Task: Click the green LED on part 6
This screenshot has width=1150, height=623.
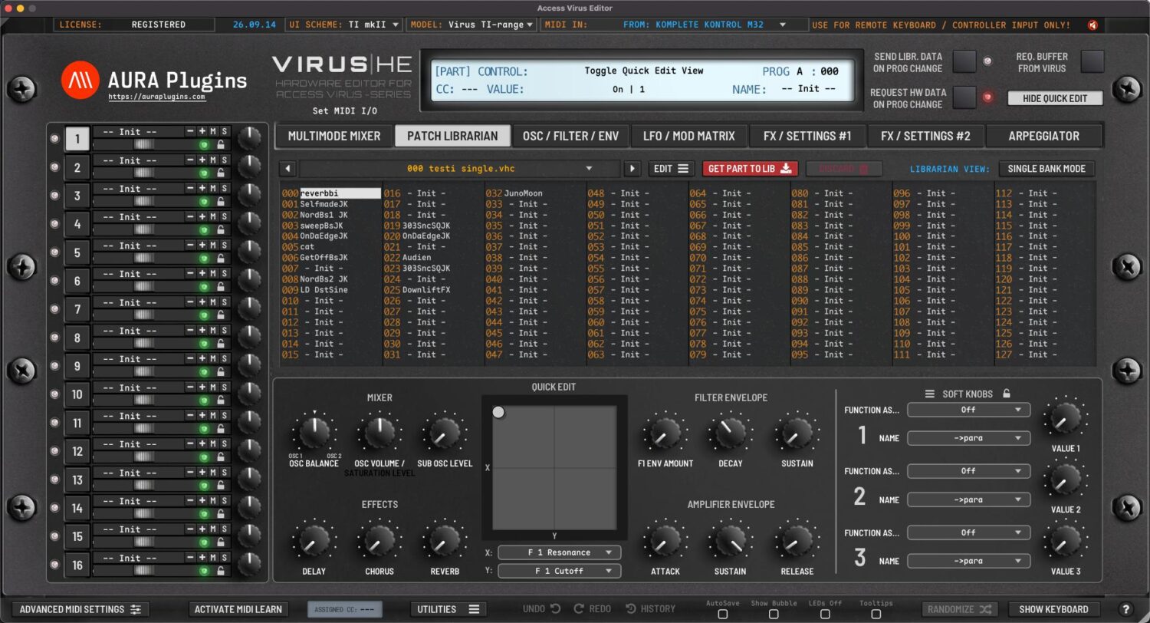Action: [x=205, y=286]
